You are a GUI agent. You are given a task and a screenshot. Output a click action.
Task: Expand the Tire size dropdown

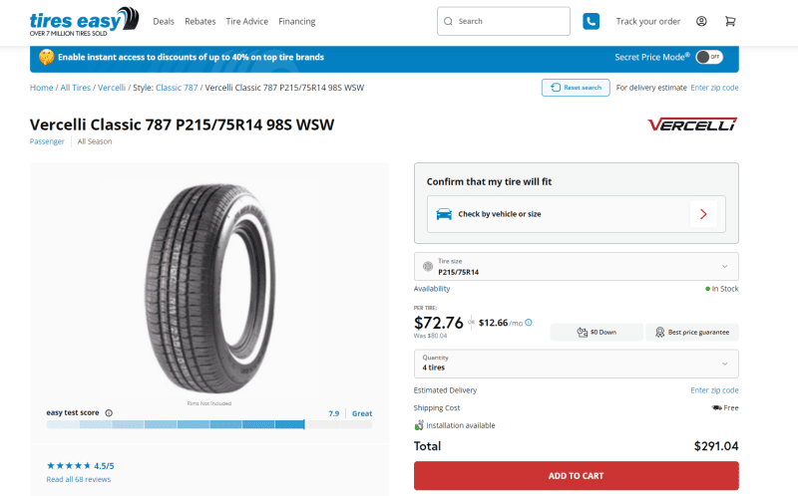[576, 267]
